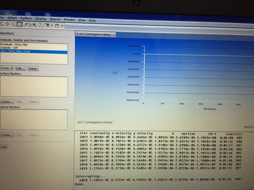Select the Zoom In/Out tool
Screen dimensions: 254x190
(x=13, y=24)
